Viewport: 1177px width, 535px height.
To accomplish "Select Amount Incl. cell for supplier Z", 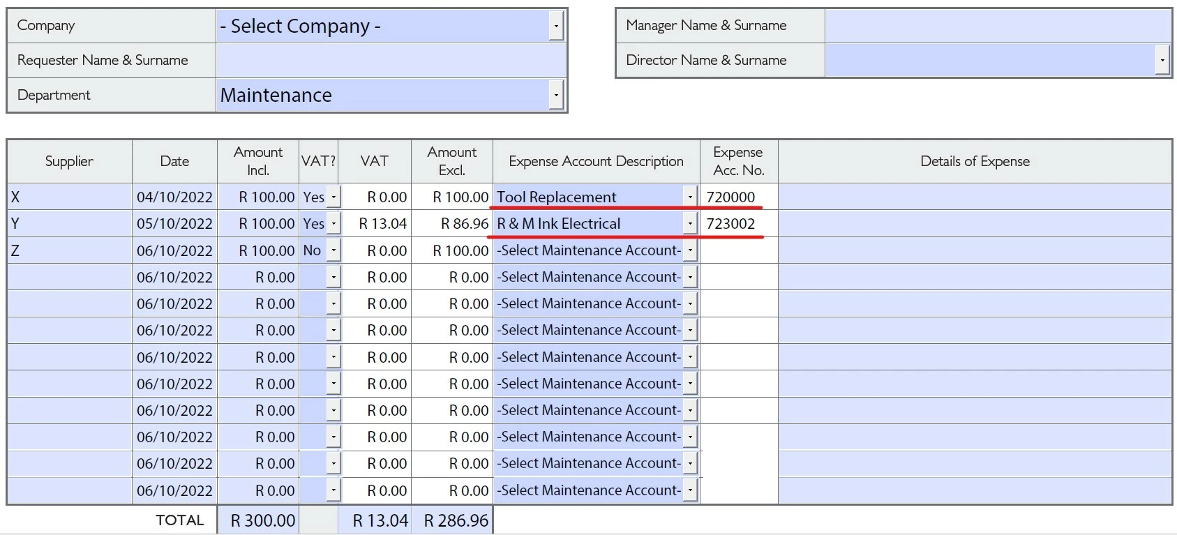I will click(x=258, y=250).
